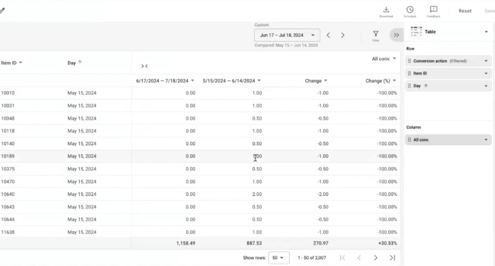
Task: Select row with Item ID 10640
Action: [x=9, y=194]
